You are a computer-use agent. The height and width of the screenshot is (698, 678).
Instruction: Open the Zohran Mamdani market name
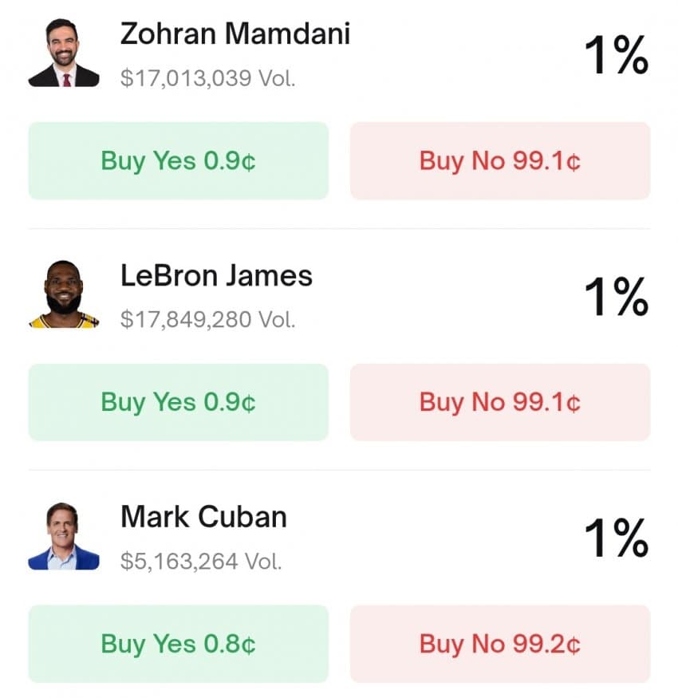click(x=235, y=34)
